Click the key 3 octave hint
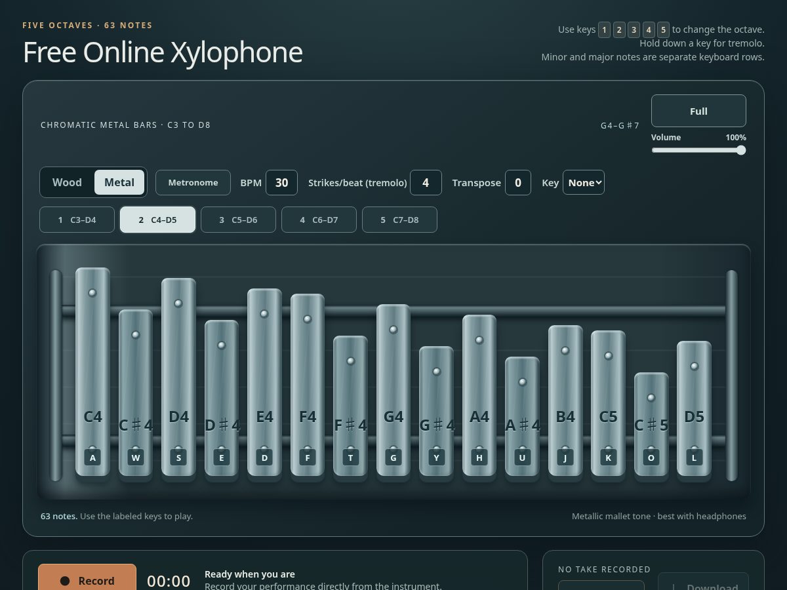This screenshot has width=787, height=590. tap(634, 29)
